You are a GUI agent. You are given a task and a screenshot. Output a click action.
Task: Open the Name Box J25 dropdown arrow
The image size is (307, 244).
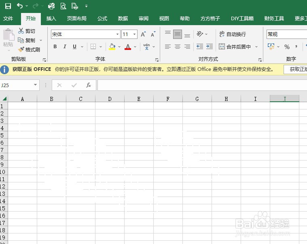coord(36,85)
